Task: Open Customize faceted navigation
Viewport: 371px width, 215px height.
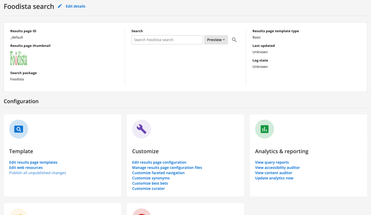Action: (158, 173)
